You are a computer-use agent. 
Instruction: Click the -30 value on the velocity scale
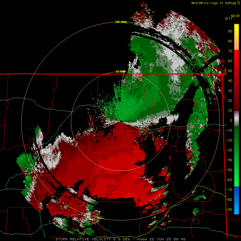pos(229,150)
